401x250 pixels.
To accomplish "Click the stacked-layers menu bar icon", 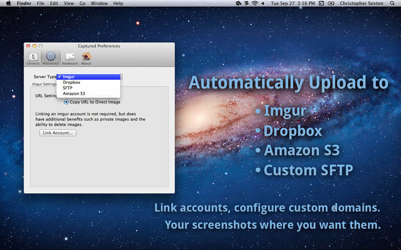I will [x=239, y=3].
